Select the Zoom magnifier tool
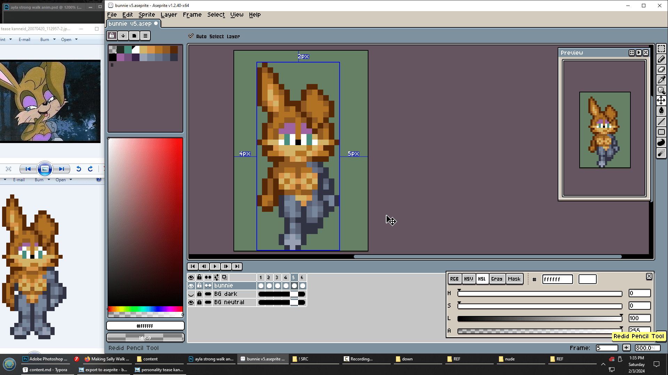 (x=661, y=90)
